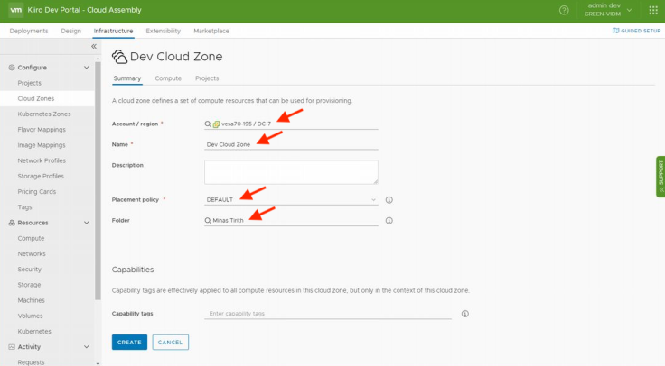
Task: Open Image Mappings in the sidebar
Action: tap(42, 145)
